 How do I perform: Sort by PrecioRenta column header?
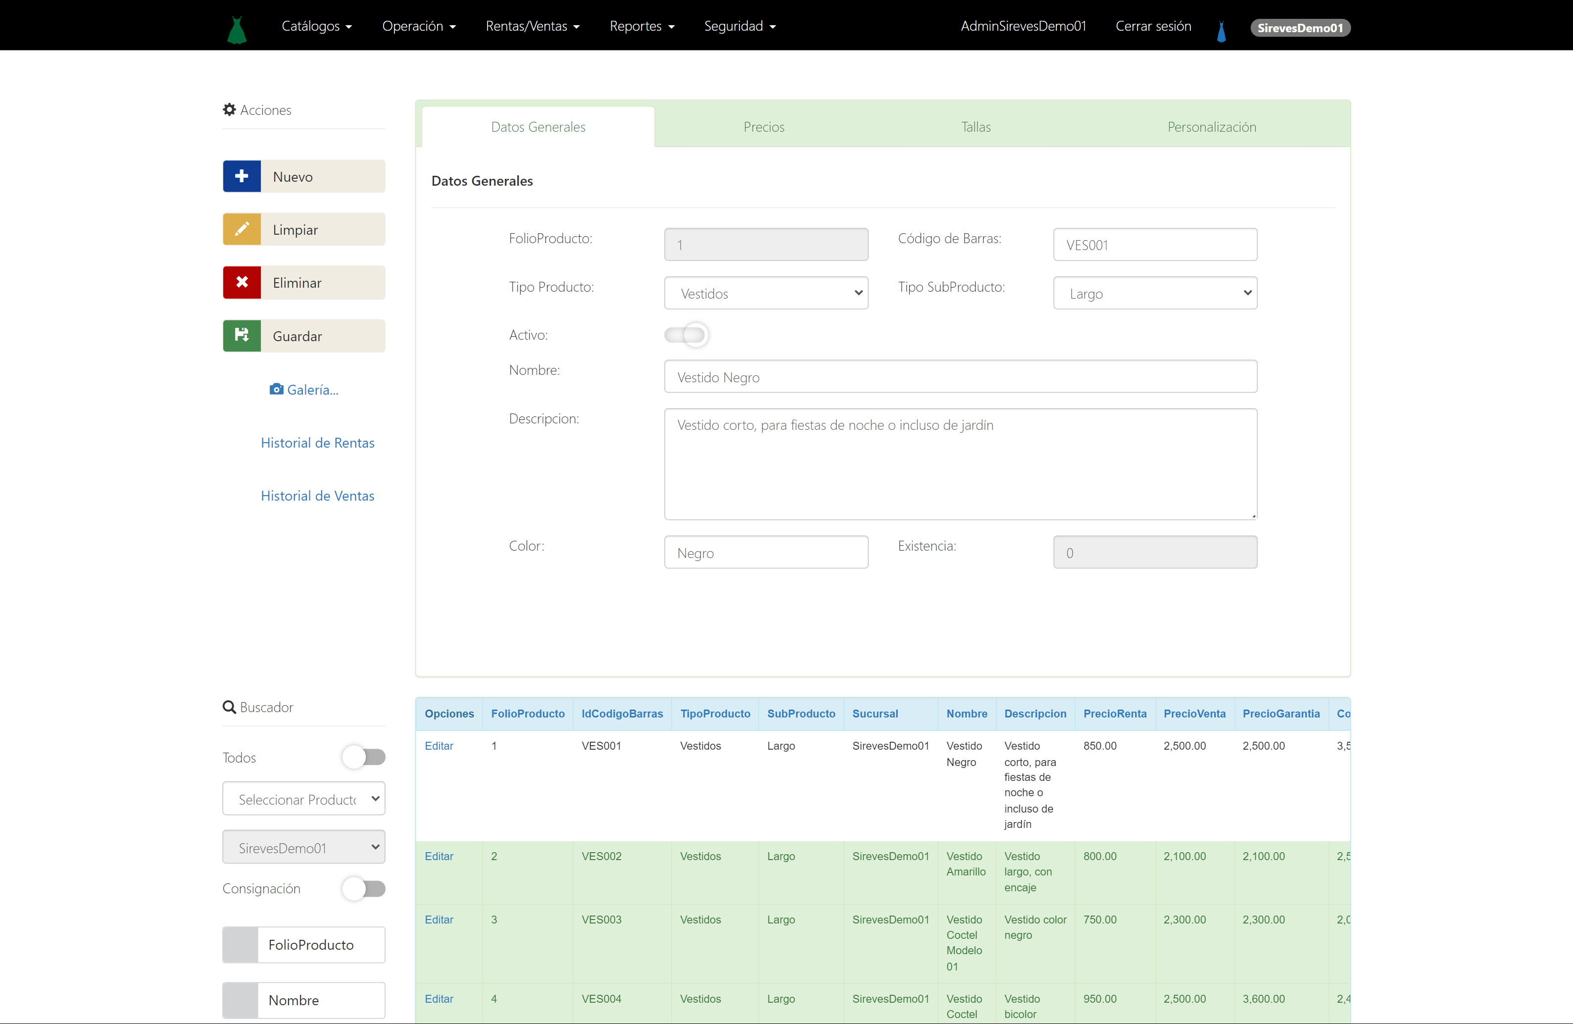(x=1114, y=714)
